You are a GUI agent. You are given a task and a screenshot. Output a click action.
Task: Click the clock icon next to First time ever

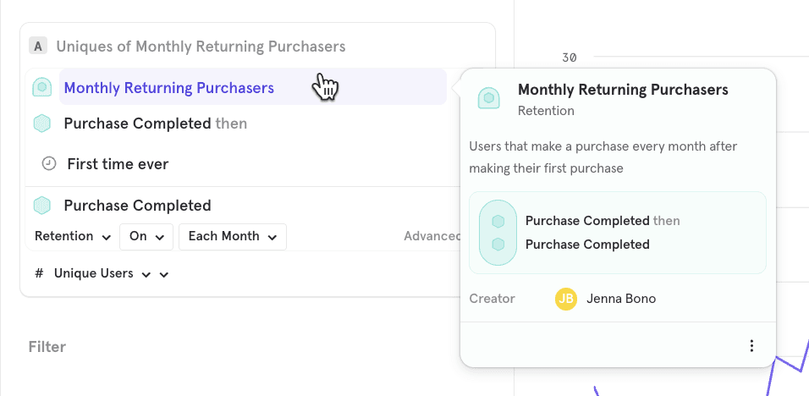tap(49, 164)
